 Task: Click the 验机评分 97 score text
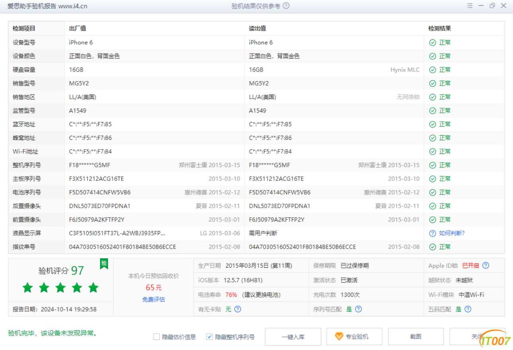61,271
